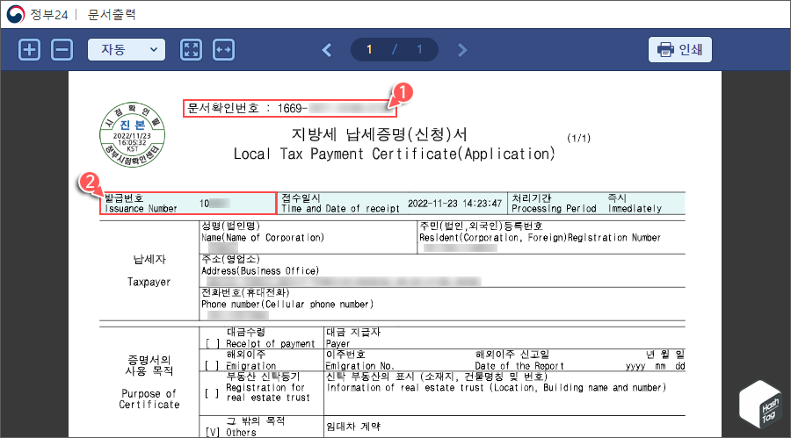791x438 pixels.
Task: Click the (1/1) page indicator in document
Action: [x=578, y=138]
